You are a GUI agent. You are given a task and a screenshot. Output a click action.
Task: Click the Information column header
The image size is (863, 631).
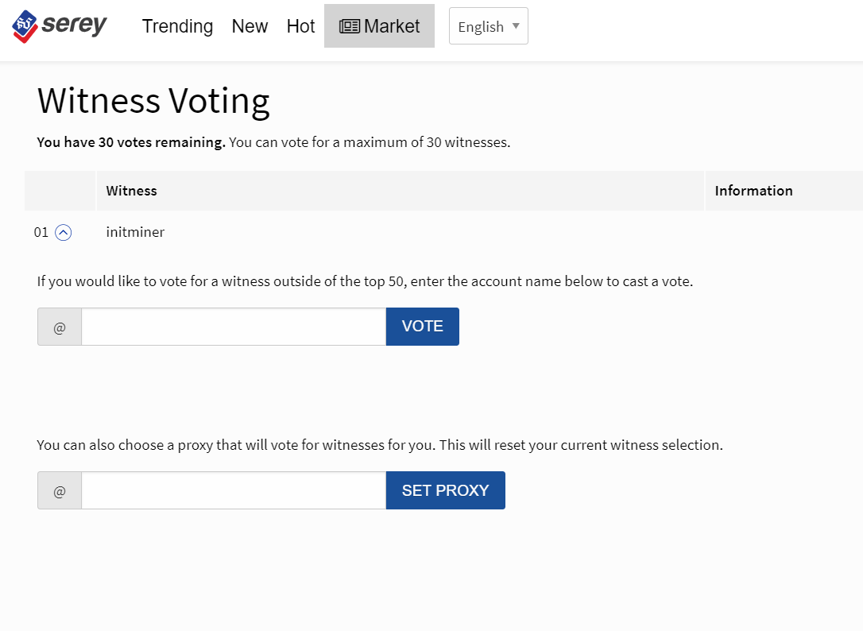[753, 191]
